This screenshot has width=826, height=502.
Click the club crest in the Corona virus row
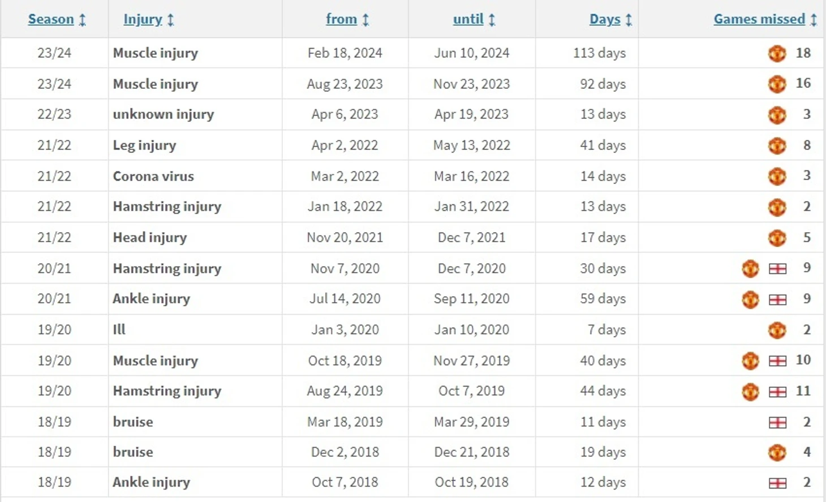pos(777,176)
